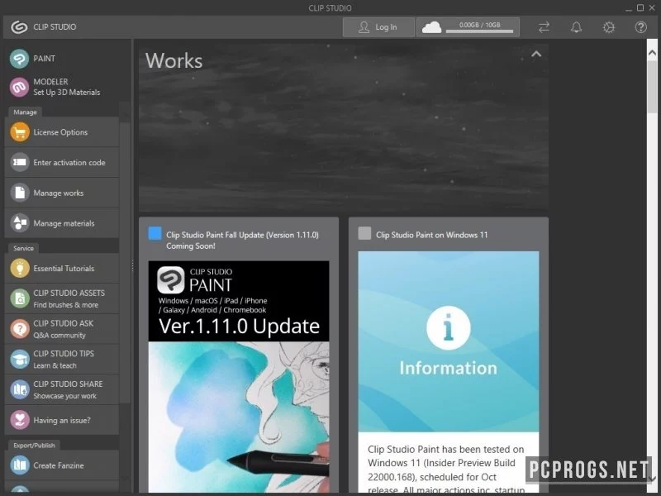Open settings gear icon
Viewport: 661px width, 496px height.
point(609,27)
